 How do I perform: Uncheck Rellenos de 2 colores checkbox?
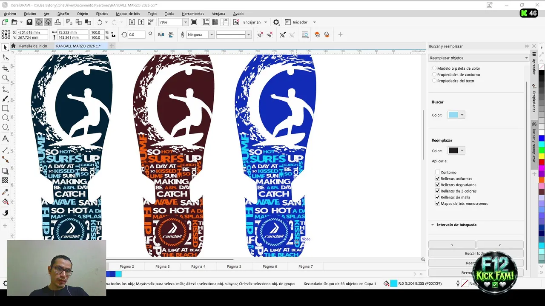click(x=438, y=191)
